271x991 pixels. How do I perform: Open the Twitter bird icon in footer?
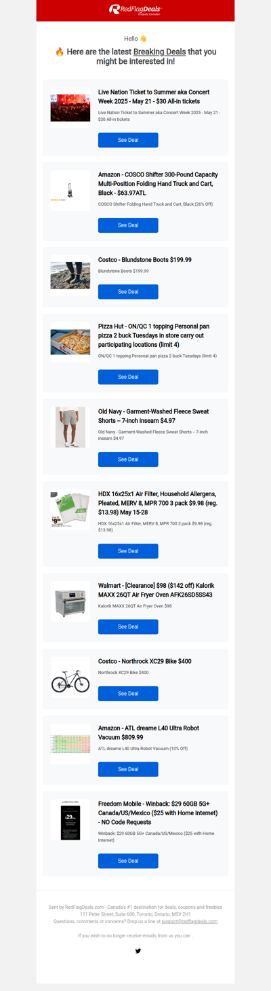click(138, 951)
